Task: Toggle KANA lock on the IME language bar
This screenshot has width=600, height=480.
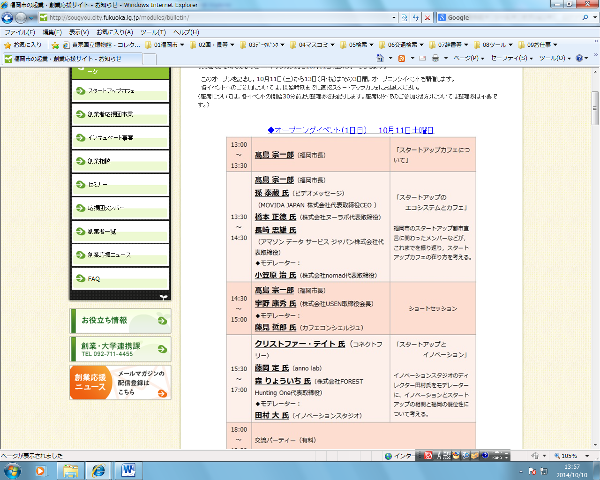Action: click(497, 458)
